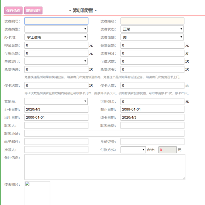Click the 读者编号 label

12,21
